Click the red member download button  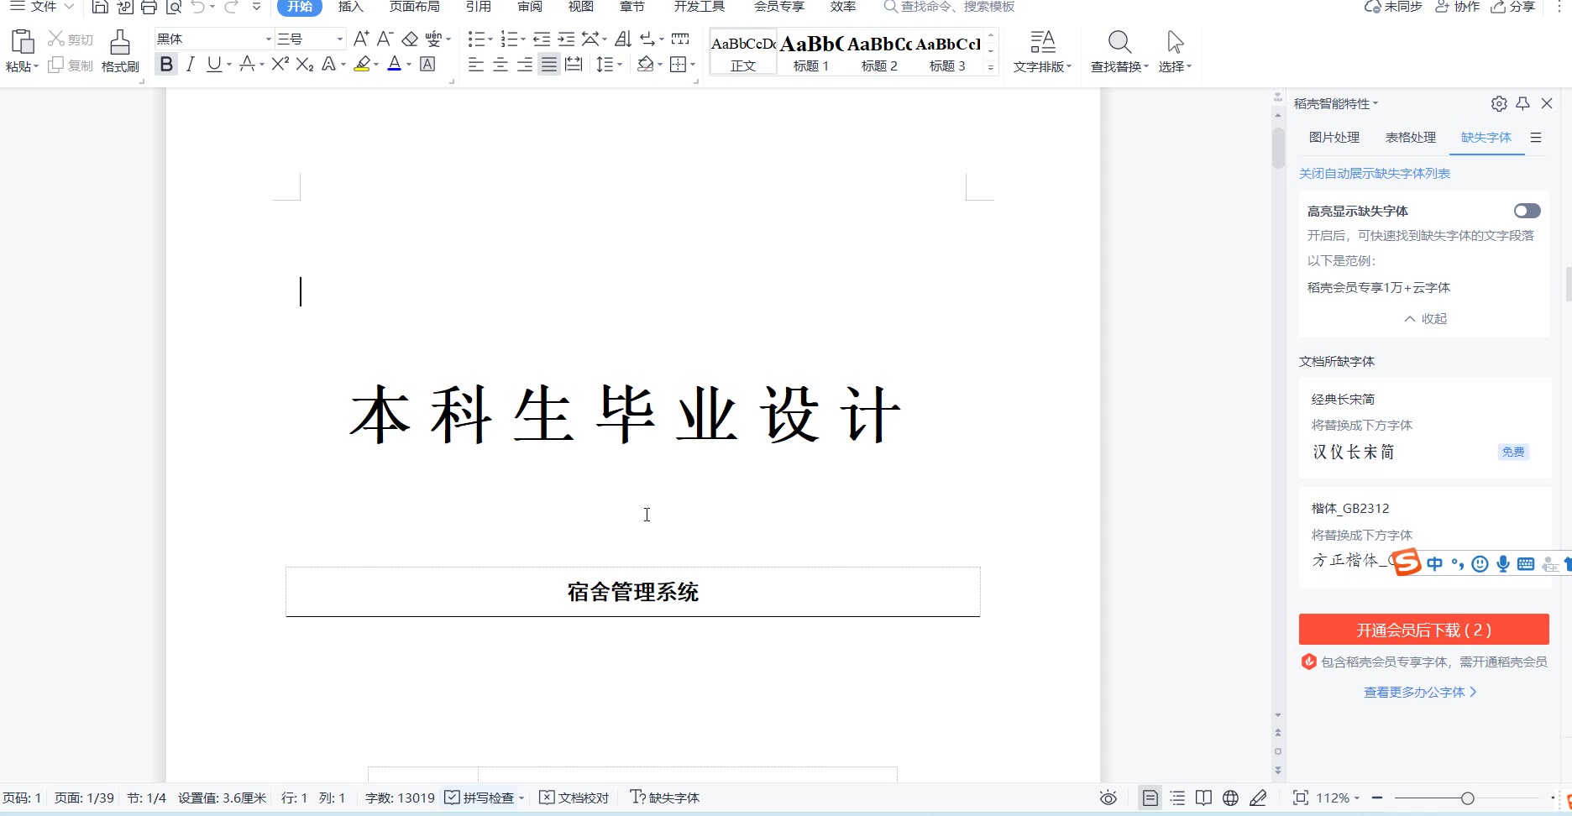1424,630
